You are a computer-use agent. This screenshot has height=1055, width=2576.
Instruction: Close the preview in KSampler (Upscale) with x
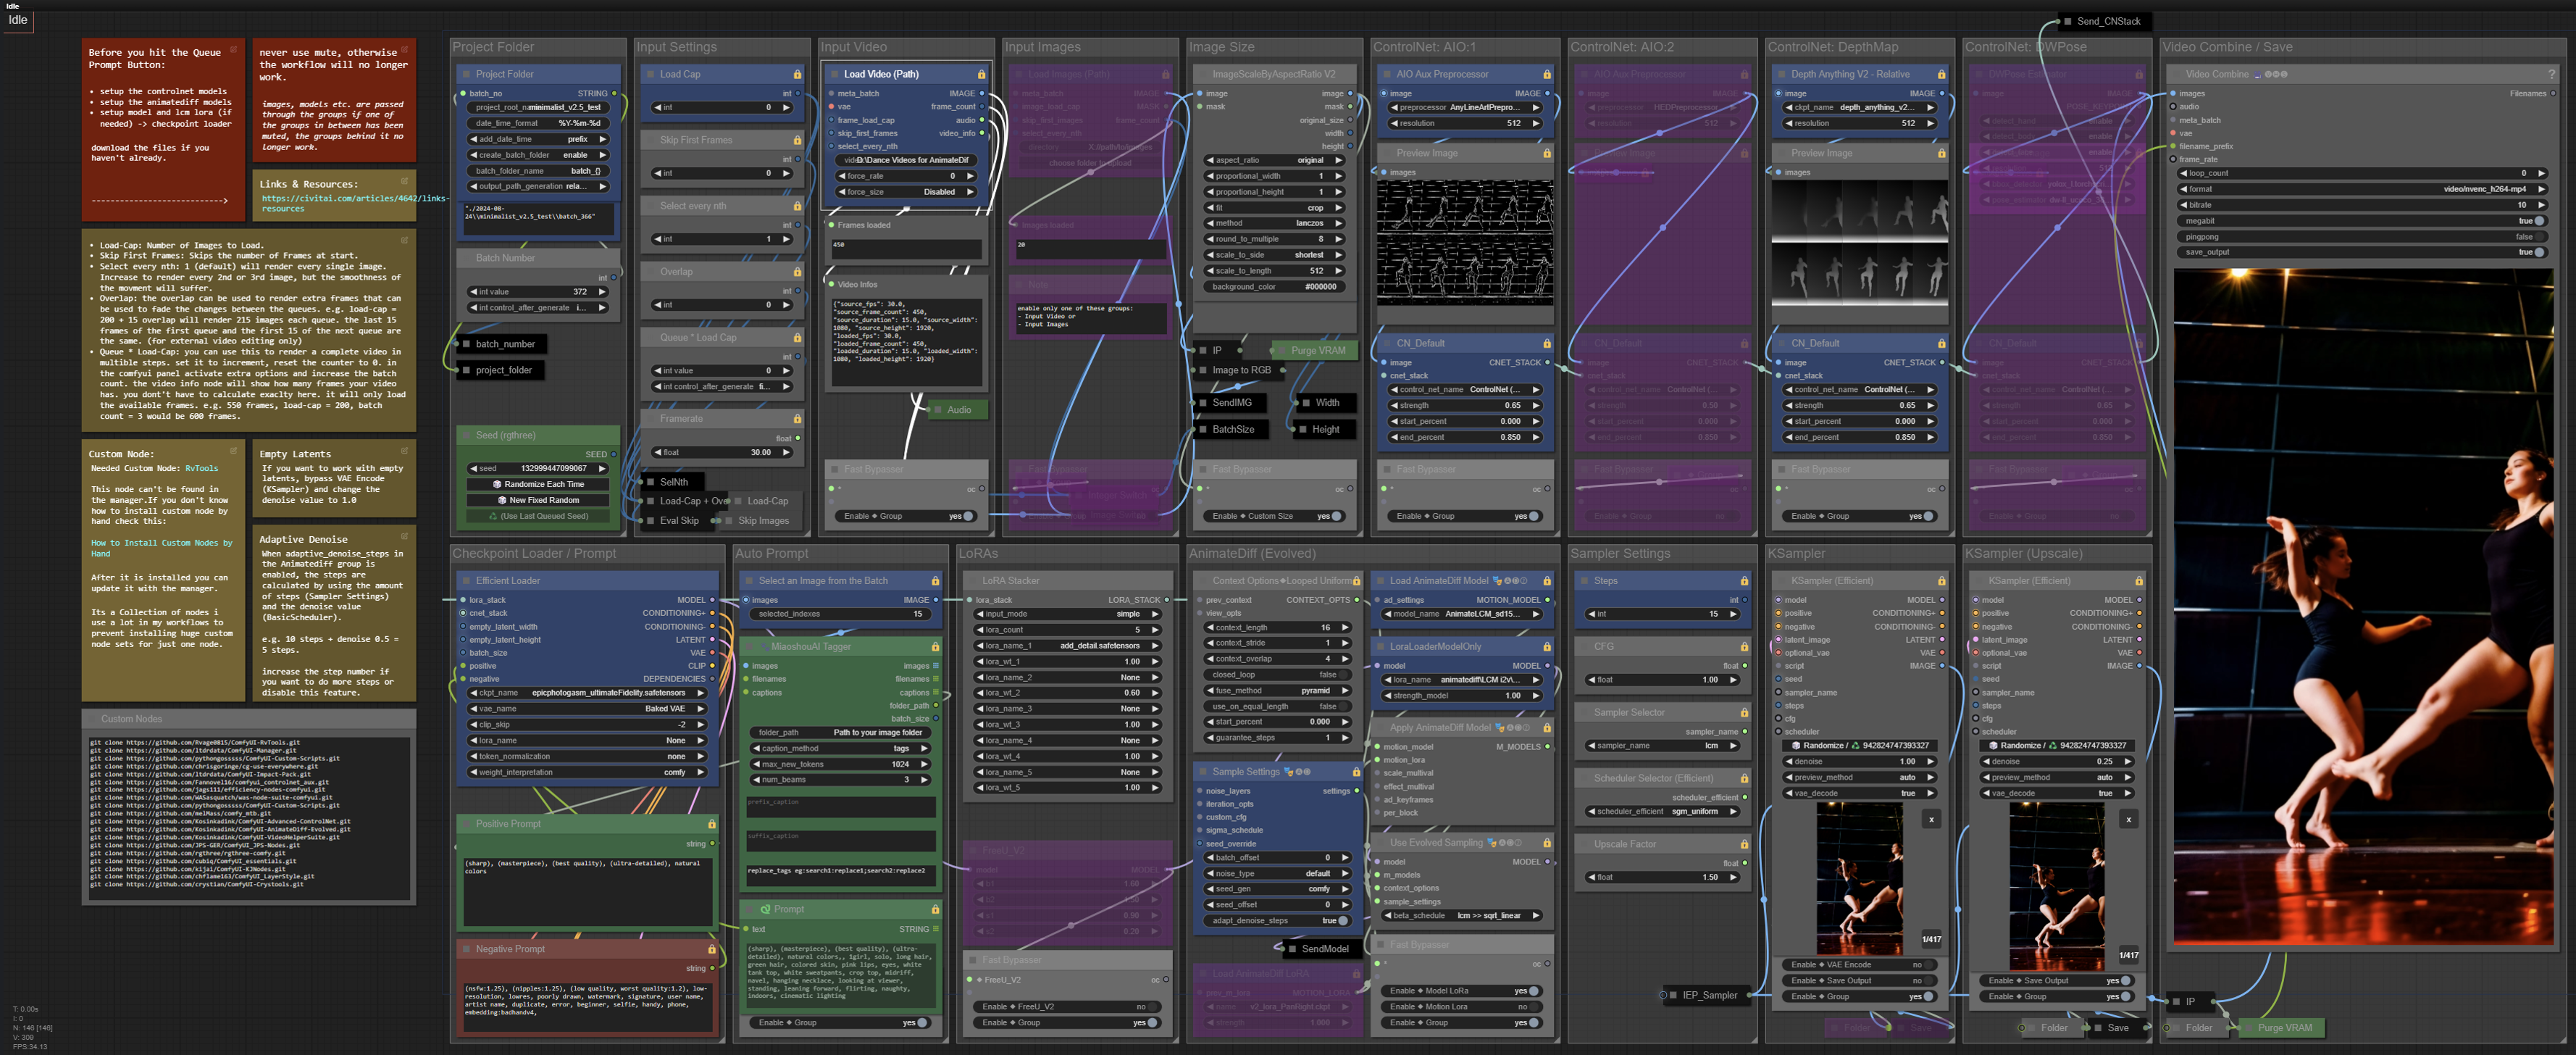tap(2128, 819)
